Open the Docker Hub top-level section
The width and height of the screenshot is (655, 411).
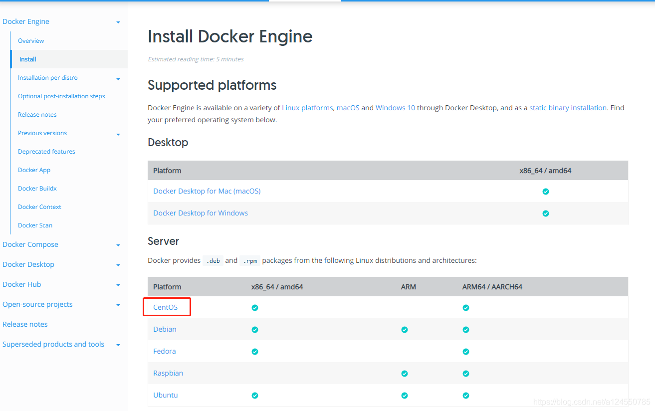pyautogui.click(x=22, y=284)
